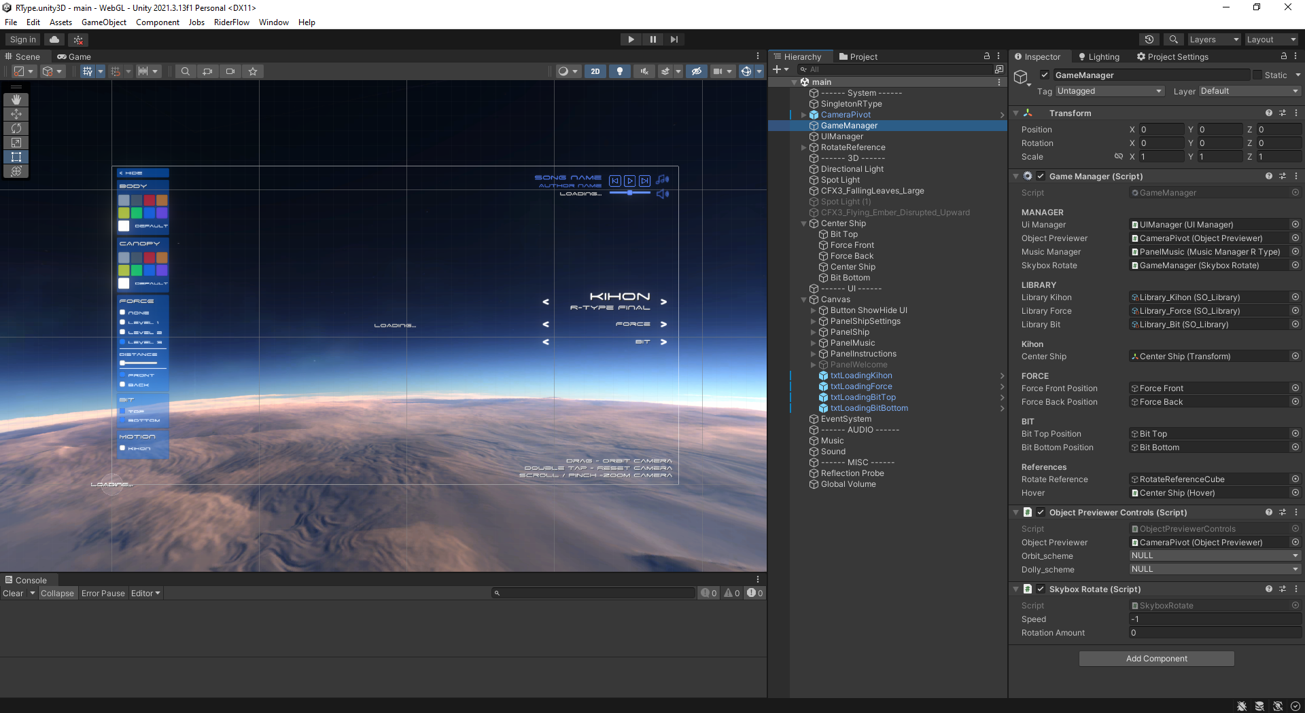Open Transform component help icon

[x=1269, y=113]
